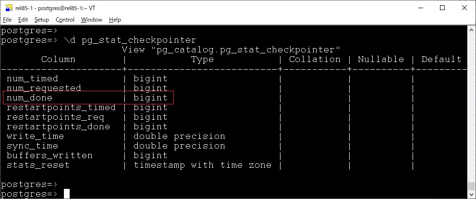Viewport: 476px width, 199px height.
Task: Click the scrollbar up arrow
Action: click(472, 30)
